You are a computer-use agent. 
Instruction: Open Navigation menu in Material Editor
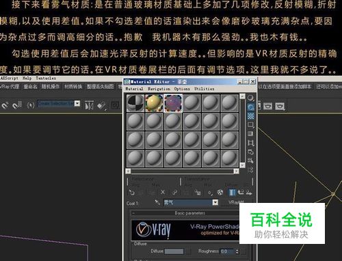[x=159, y=89]
